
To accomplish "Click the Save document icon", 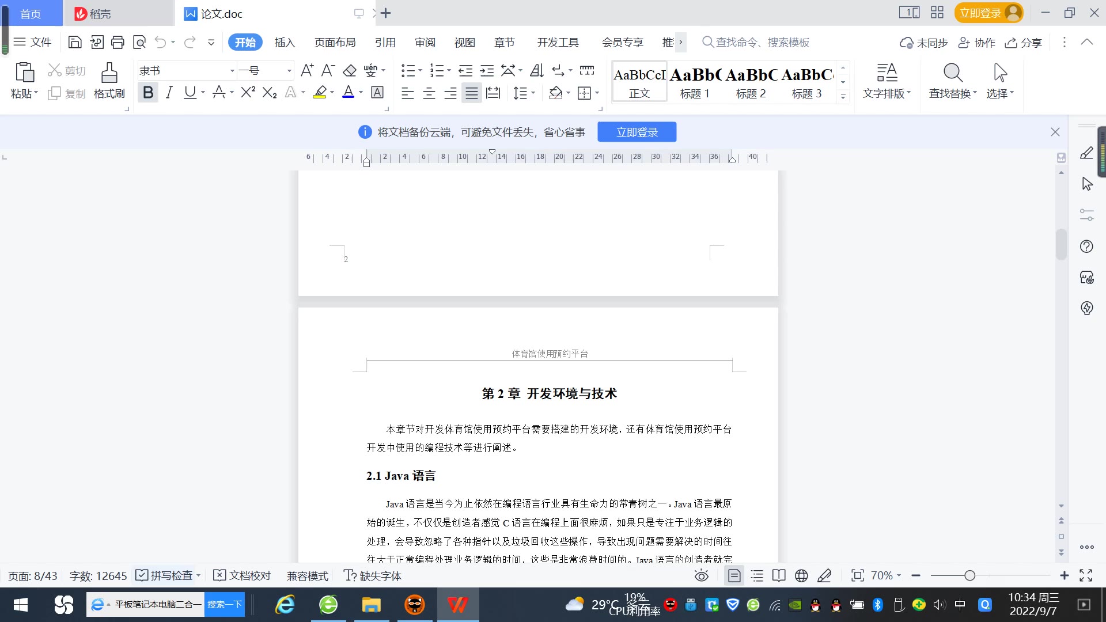I will click(x=75, y=42).
